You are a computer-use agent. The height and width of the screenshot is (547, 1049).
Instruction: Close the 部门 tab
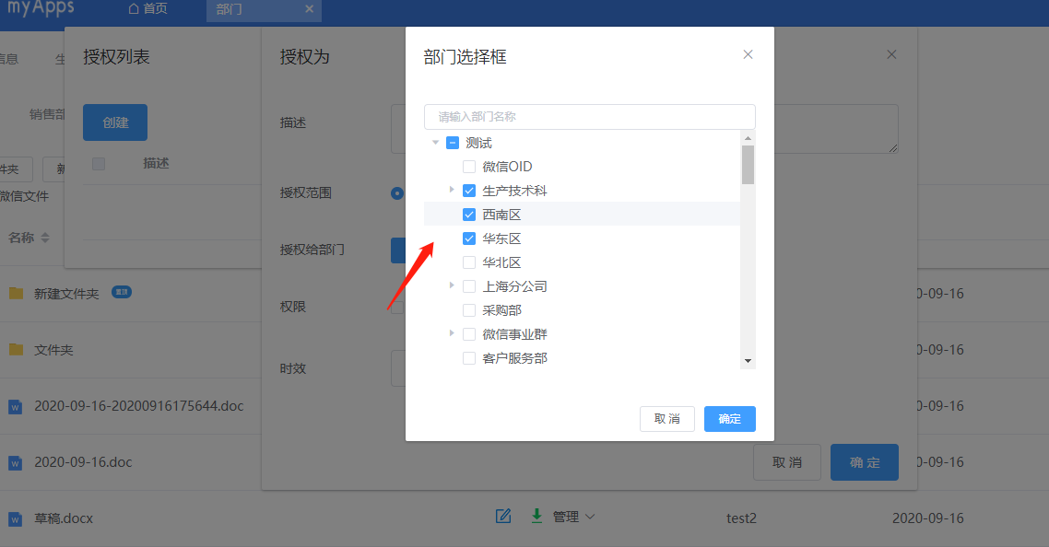[x=309, y=8]
